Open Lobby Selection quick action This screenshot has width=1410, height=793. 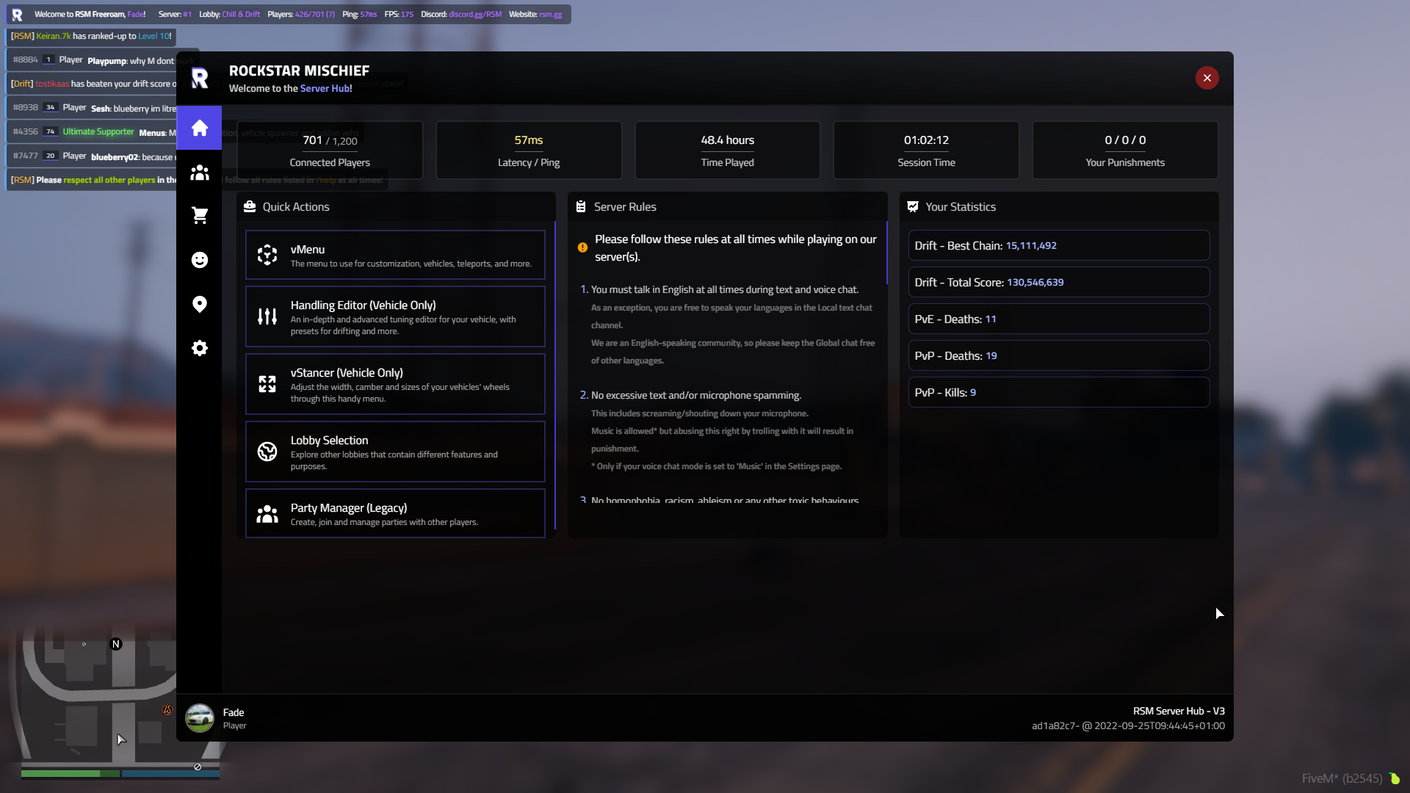pos(395,452)
